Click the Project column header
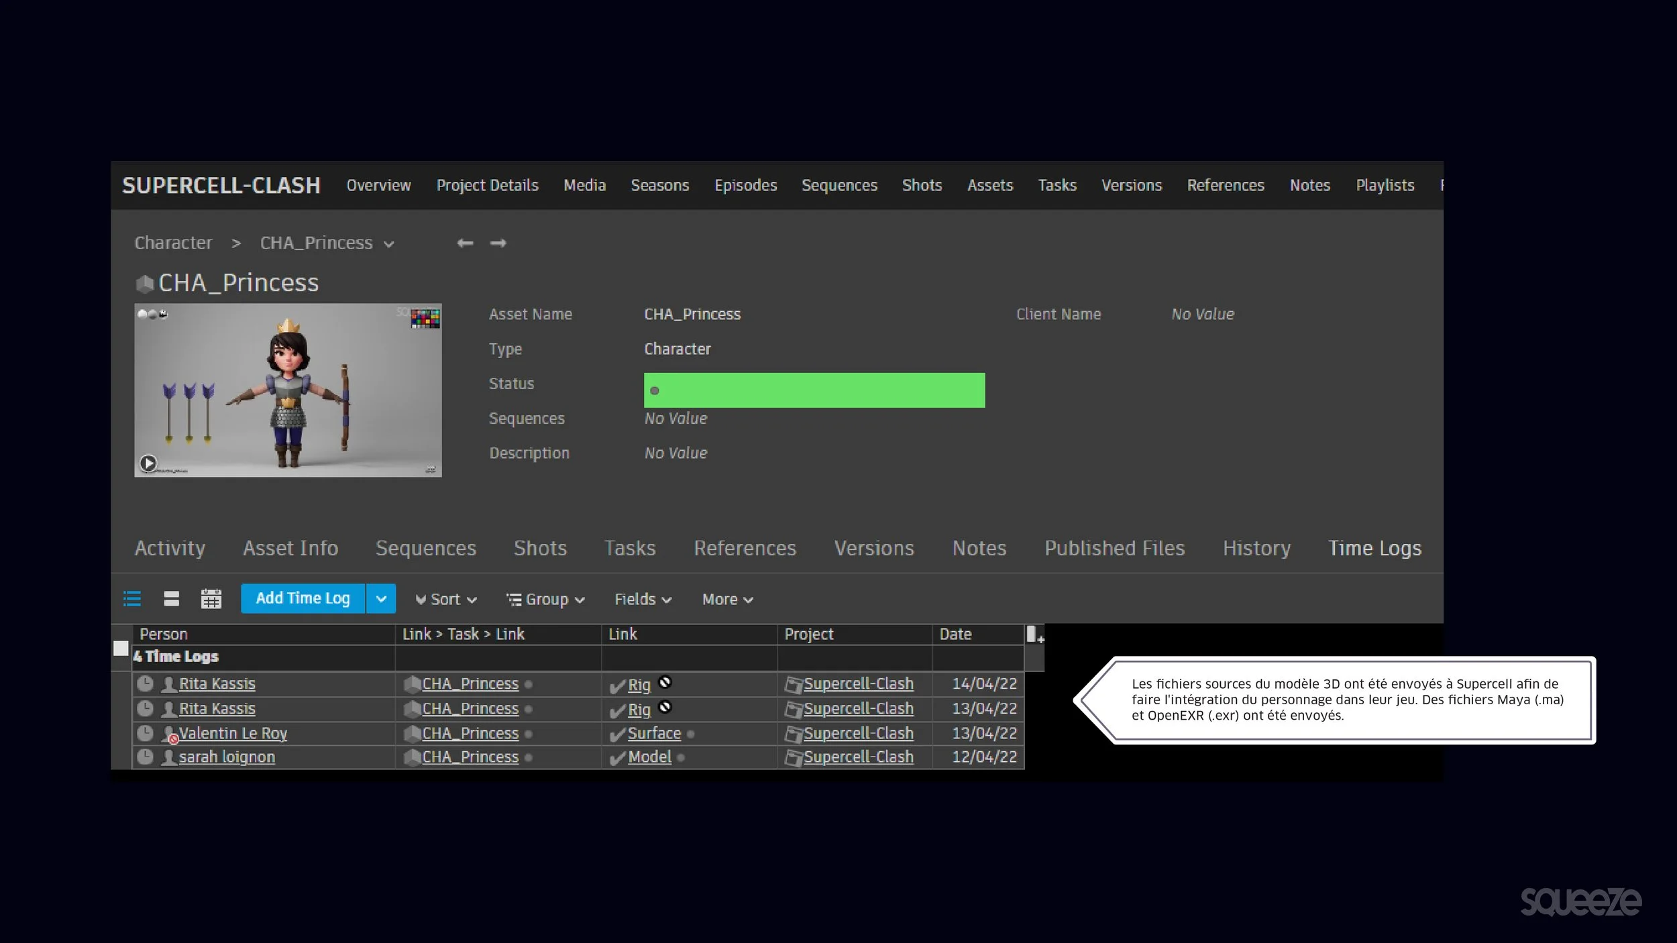The height and width of the screenshot is (943, 1677). (x=855, y=634)
